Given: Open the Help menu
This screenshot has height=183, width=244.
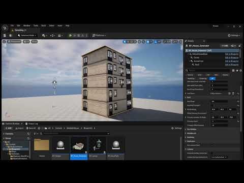Looking at the screenshot, I should click(x=67, y=25).
